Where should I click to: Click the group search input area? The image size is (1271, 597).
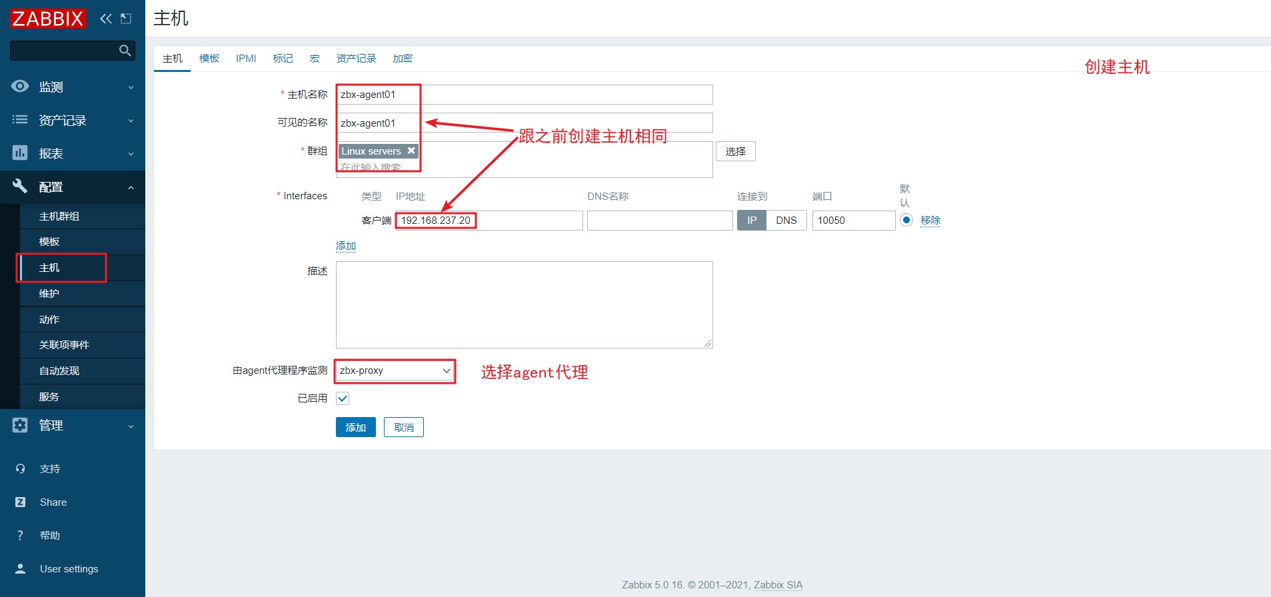click(x=525, y=167)
